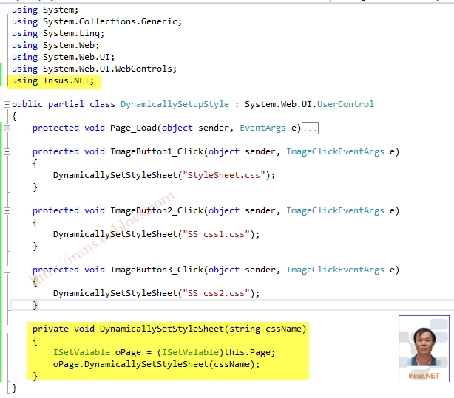Screen dimensions: 454x398
Task: Click the EventArgs type in Page_Load
Action: (x=262, y=128)
